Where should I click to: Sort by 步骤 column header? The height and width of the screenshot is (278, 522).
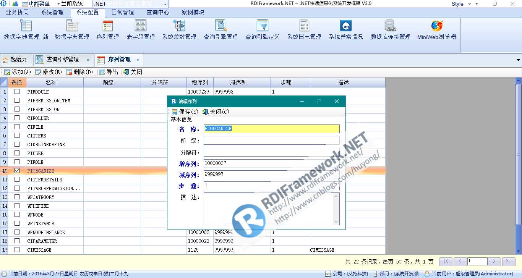(290, 82)
